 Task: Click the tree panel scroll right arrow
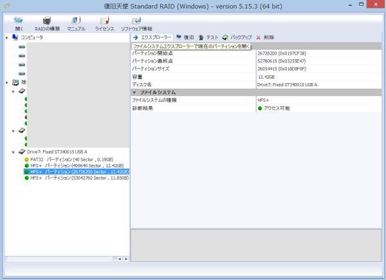[126, 259]
